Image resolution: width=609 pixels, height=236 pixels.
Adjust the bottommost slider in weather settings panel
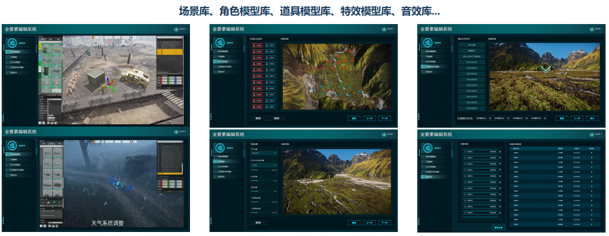click(x=261, y=213)
